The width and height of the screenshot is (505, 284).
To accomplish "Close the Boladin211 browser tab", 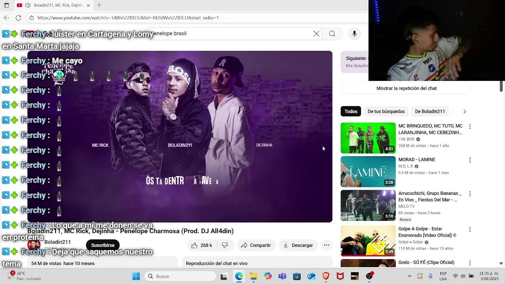I will [88, 5].
